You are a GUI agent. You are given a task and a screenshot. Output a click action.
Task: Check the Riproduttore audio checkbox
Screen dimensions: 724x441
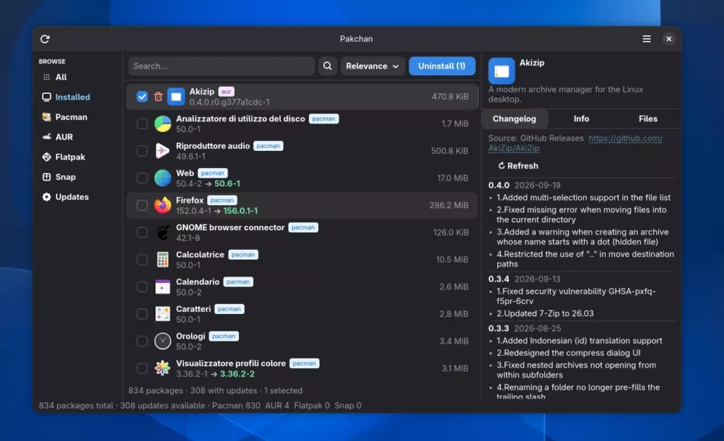142,151
